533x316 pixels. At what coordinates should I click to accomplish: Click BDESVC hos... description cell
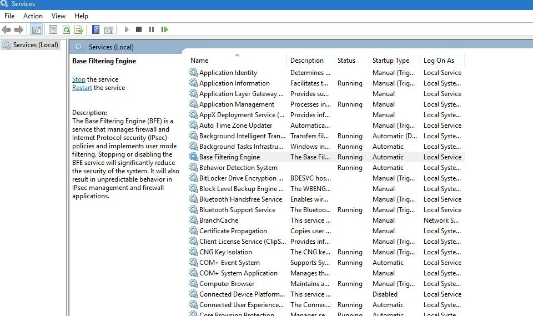[310, 178]
